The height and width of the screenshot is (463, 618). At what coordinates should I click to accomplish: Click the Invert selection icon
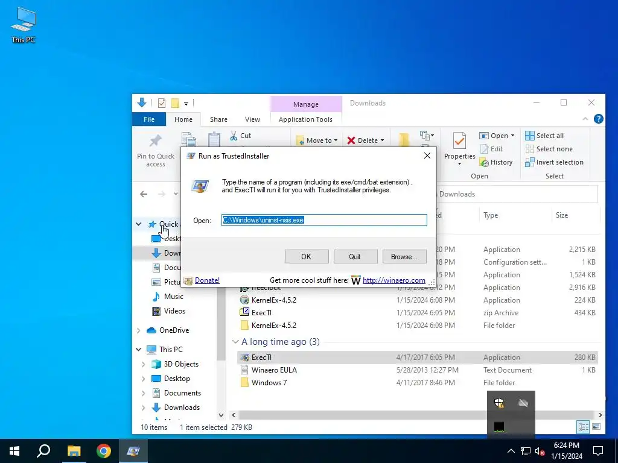click(x=530, y=162)
